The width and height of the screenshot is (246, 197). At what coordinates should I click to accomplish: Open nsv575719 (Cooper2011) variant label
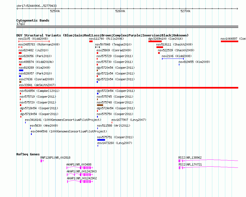38,97
